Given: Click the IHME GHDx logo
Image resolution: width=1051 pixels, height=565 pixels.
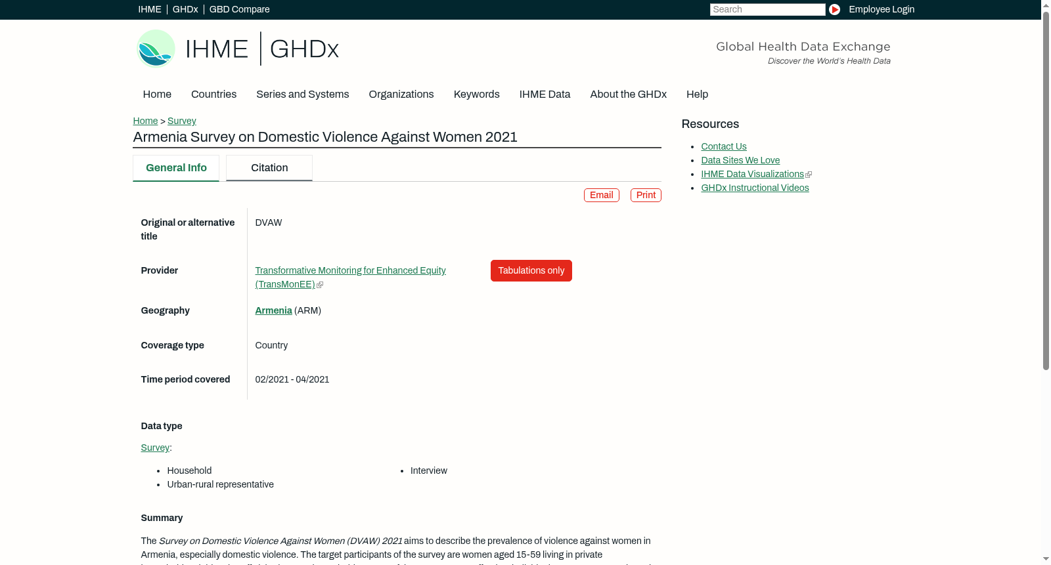Looking at the screenshot, I should point(237,49).
